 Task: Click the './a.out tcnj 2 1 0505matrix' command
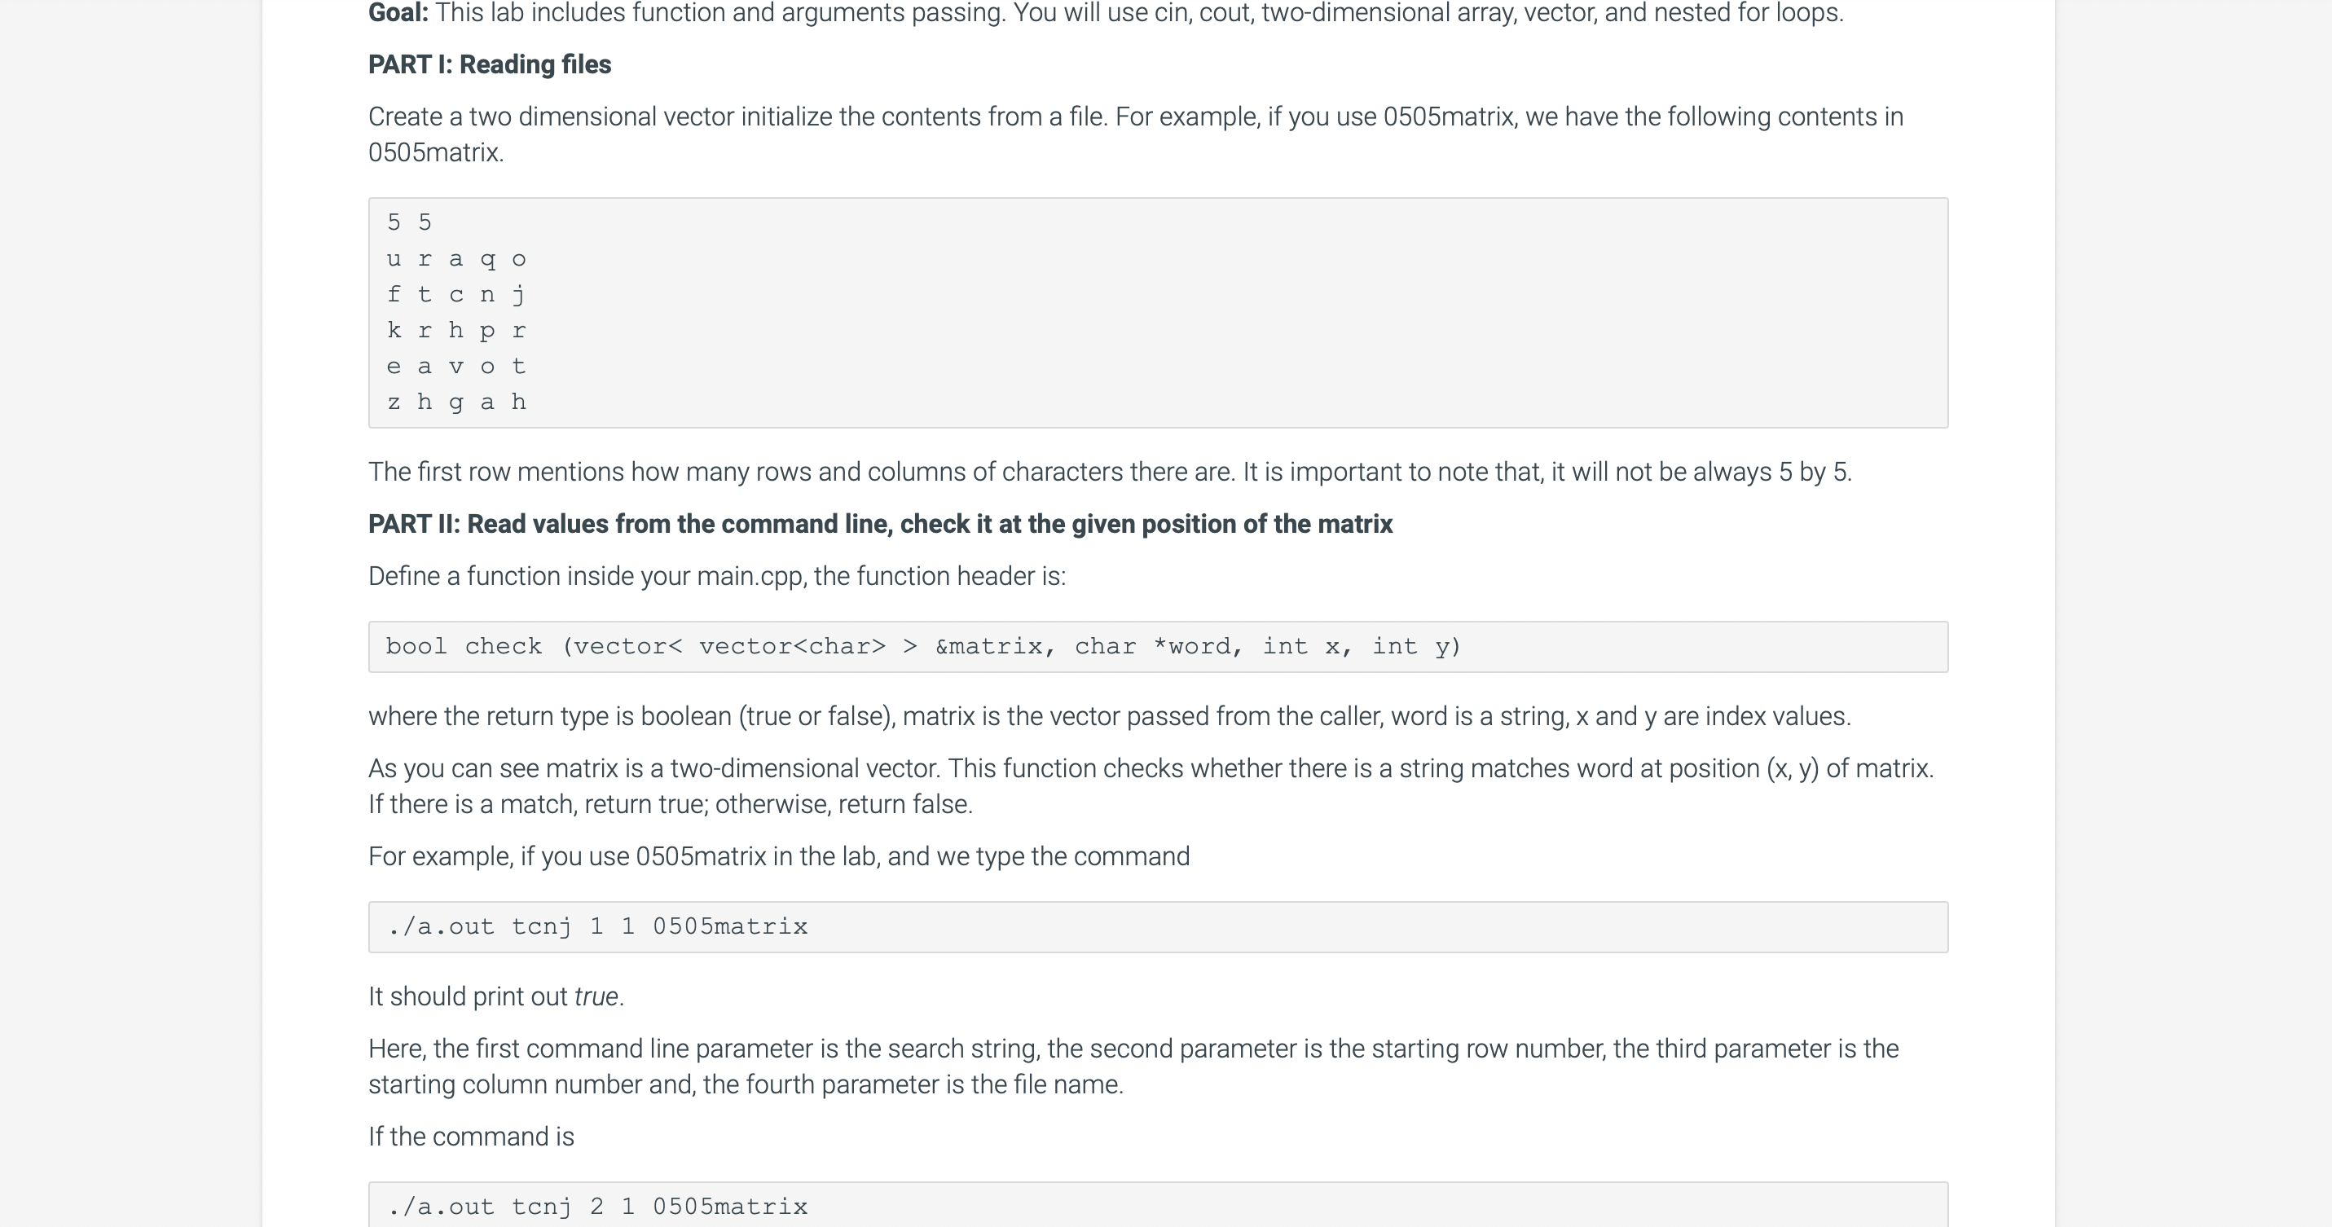click(x=597, y=1207)
